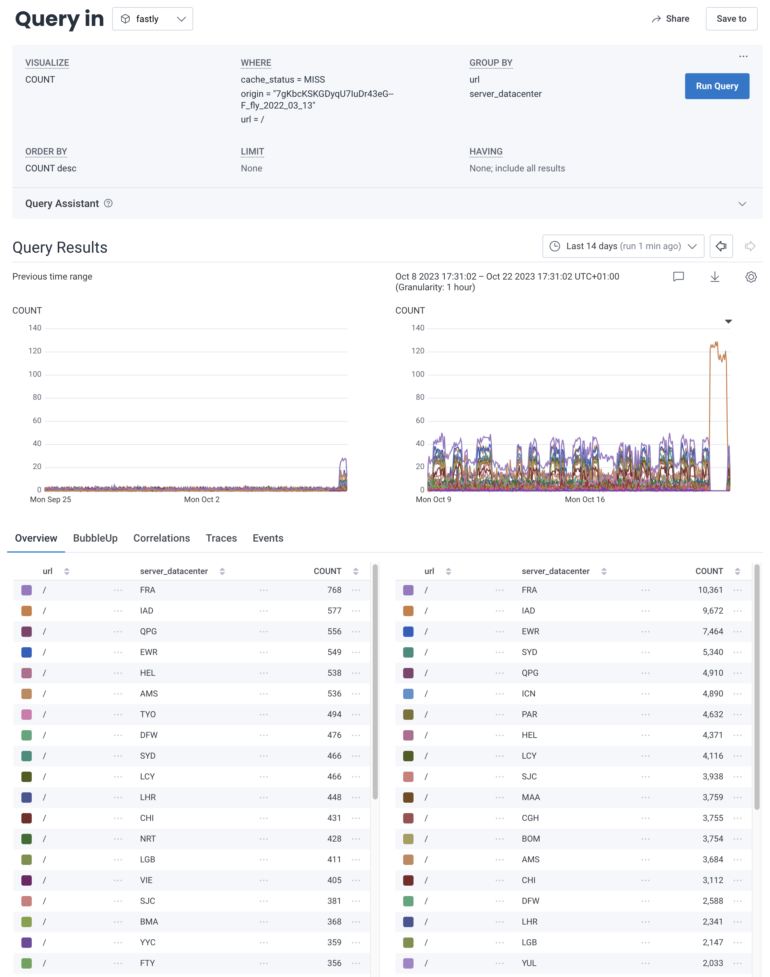Open the comment annotation icon on results

pyautogui.click(x=678, y=277)
